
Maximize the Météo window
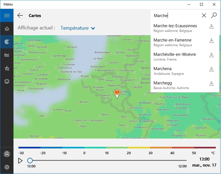point(201,4)
